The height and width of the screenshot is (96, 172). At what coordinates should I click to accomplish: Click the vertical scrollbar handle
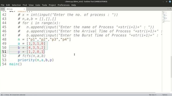(x=171, y=67)
